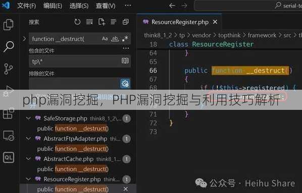Click the topthink breadcrumb segment

[229, 35]
